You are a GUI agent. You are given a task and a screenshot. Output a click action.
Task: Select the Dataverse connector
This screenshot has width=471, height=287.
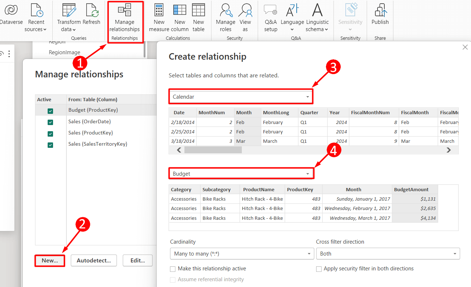point(11,16)
